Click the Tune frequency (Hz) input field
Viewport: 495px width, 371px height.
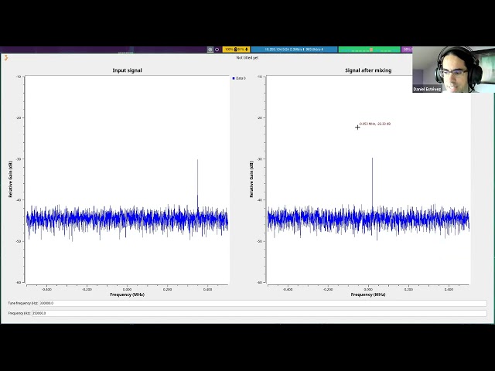tap(263, 303)
